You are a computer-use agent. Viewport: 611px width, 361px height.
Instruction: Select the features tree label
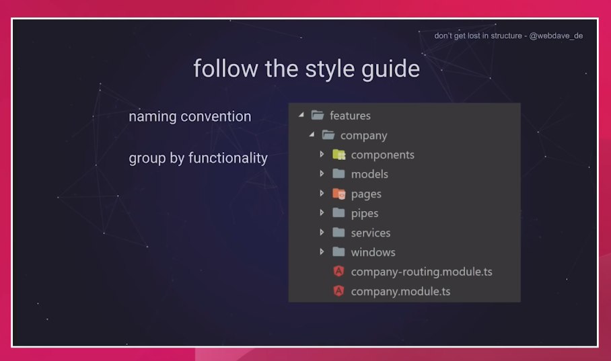click(351, 116)
